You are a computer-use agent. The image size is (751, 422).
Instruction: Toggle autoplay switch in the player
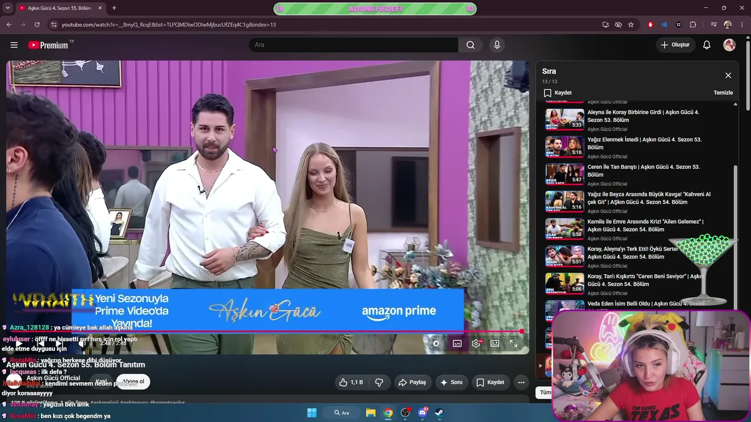436,343
